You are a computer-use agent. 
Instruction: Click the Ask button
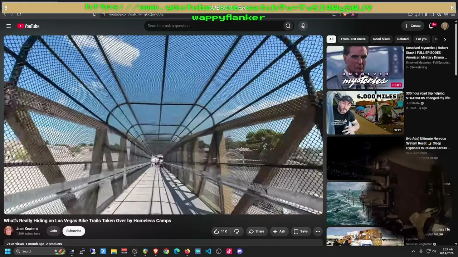[279, 231]
